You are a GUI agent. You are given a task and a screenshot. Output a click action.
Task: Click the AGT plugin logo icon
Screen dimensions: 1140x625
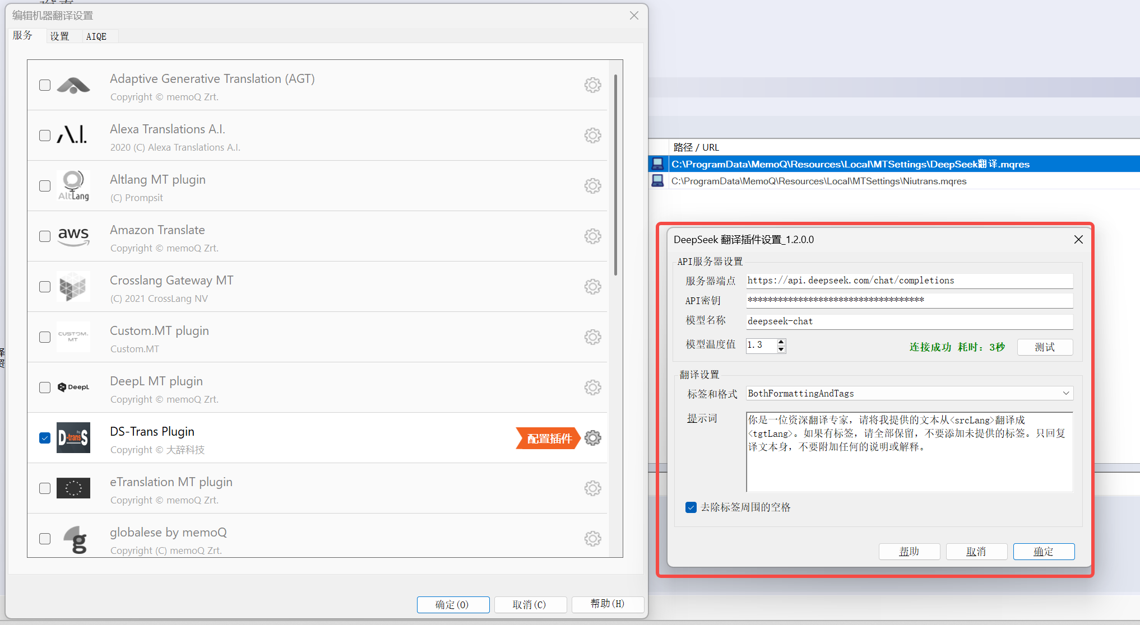[73, 85]
